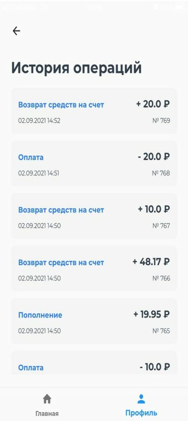Click the + 48.17 ₽ amount
The width and height of the screenshot is (188, 421).
pos(151,261)
